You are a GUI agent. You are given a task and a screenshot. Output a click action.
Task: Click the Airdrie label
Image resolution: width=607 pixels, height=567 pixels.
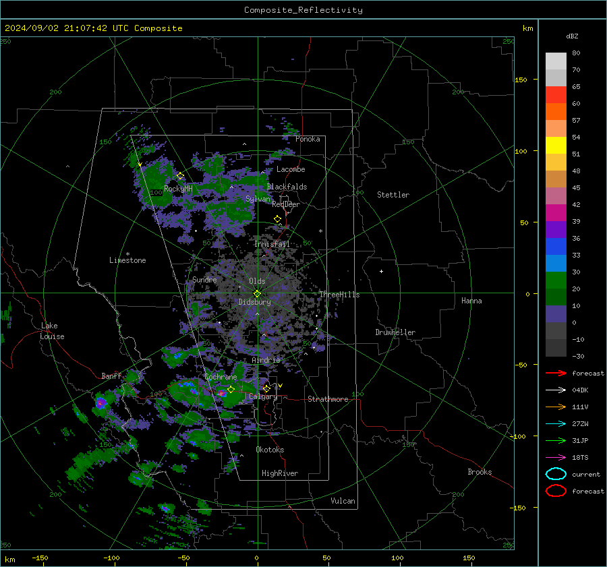266,360
